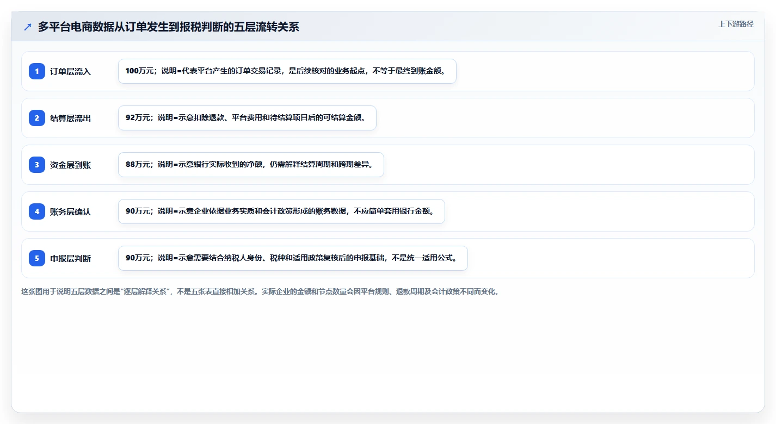Click the step 2 number badge
Viewport: 776px width, 424px height.
click(37, 118)
